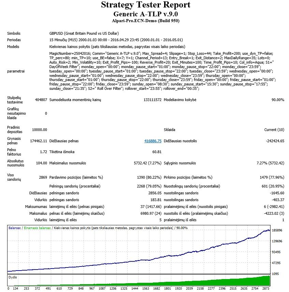
Task: Click the 'Simbolis' row label
Action: click(14, 33)
